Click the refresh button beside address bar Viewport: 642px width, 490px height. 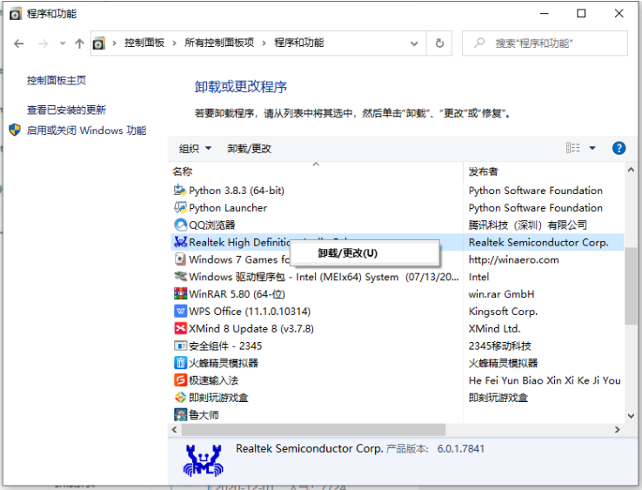point(439,43)
